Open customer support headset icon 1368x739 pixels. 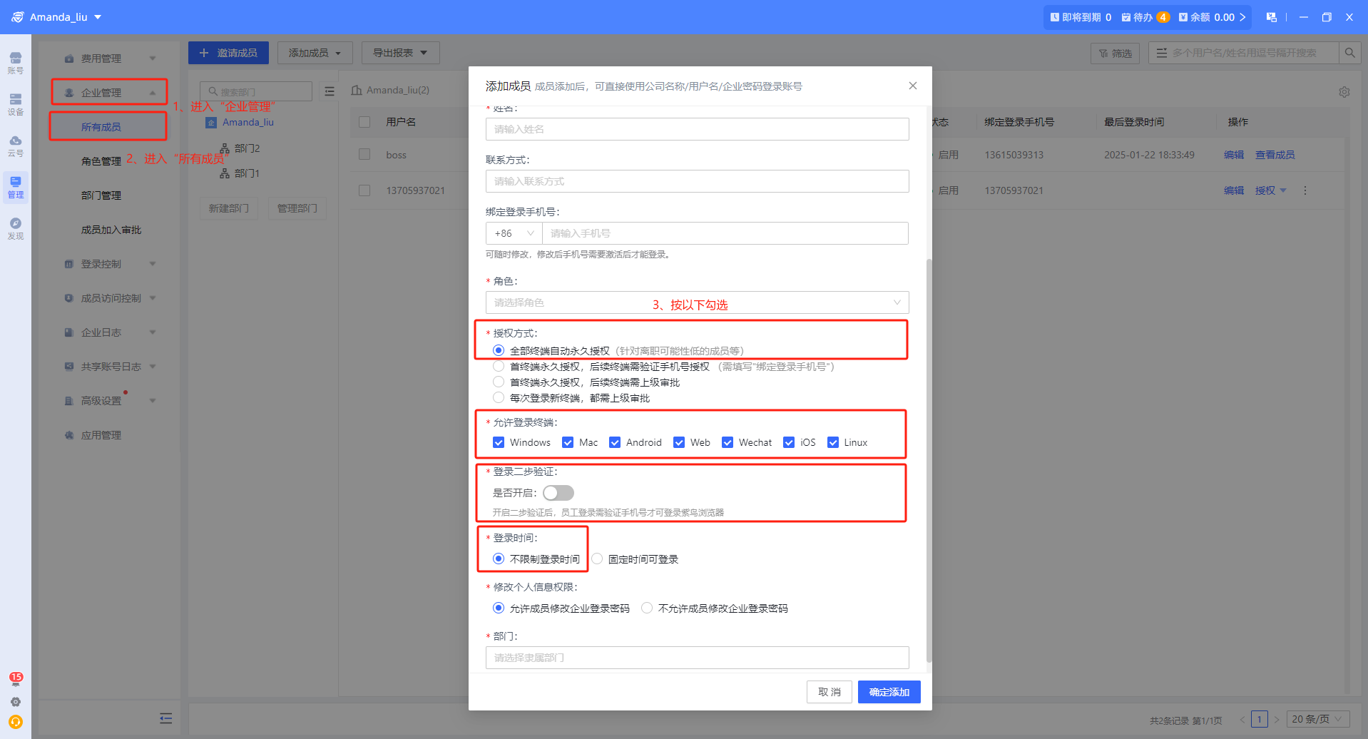pos(16,722)
